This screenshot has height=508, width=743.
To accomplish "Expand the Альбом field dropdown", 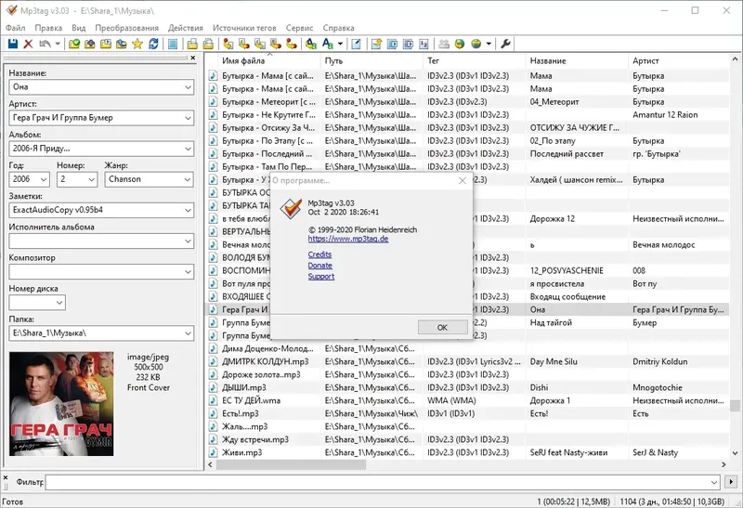I will [x=188, y=149].
